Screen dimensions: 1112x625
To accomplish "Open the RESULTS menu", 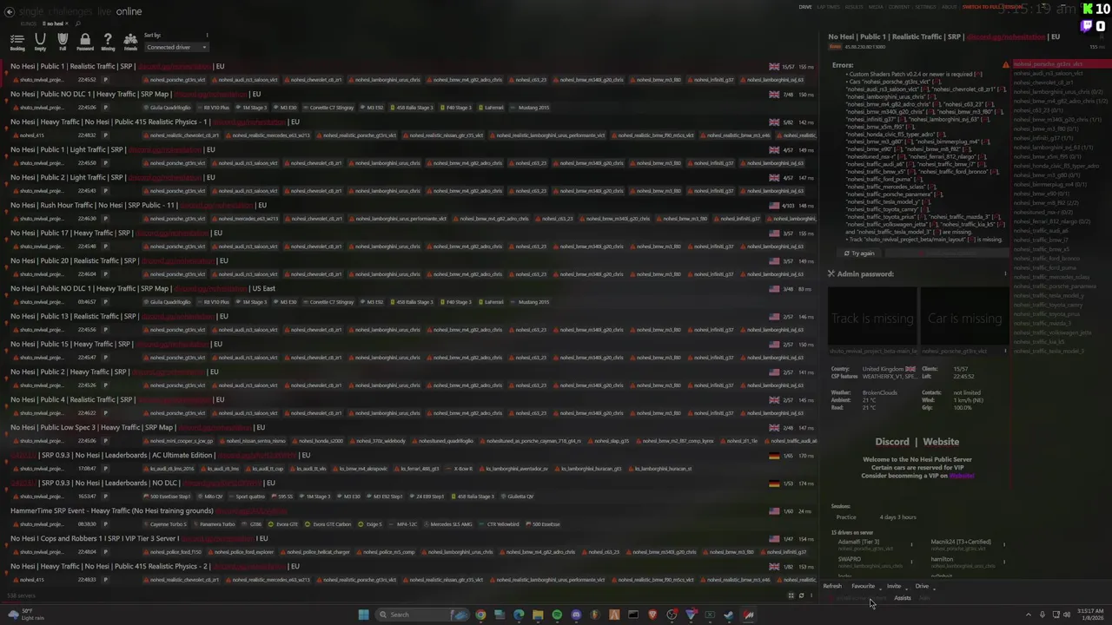I will [854, 7].
